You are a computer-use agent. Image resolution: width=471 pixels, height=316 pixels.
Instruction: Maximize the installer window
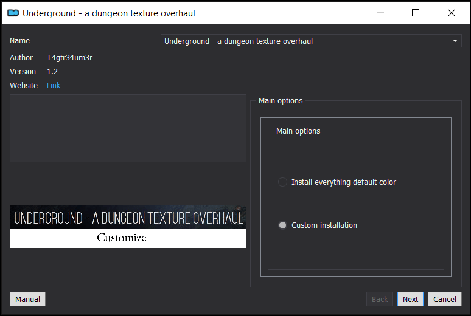pos(416,13)
